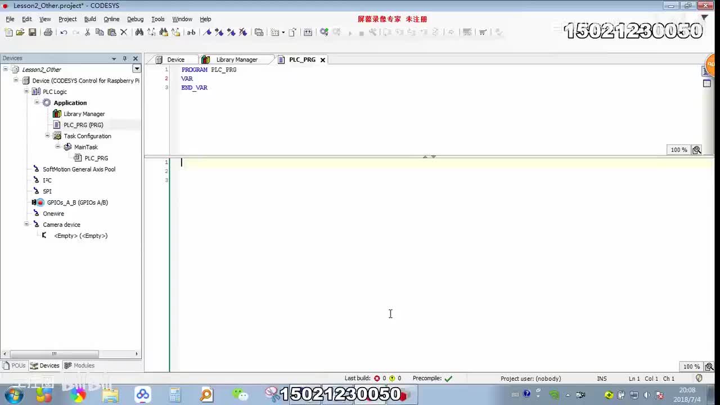Select the SPI tree item
This screenshot has height=405, width=720.
coord(47,191)
